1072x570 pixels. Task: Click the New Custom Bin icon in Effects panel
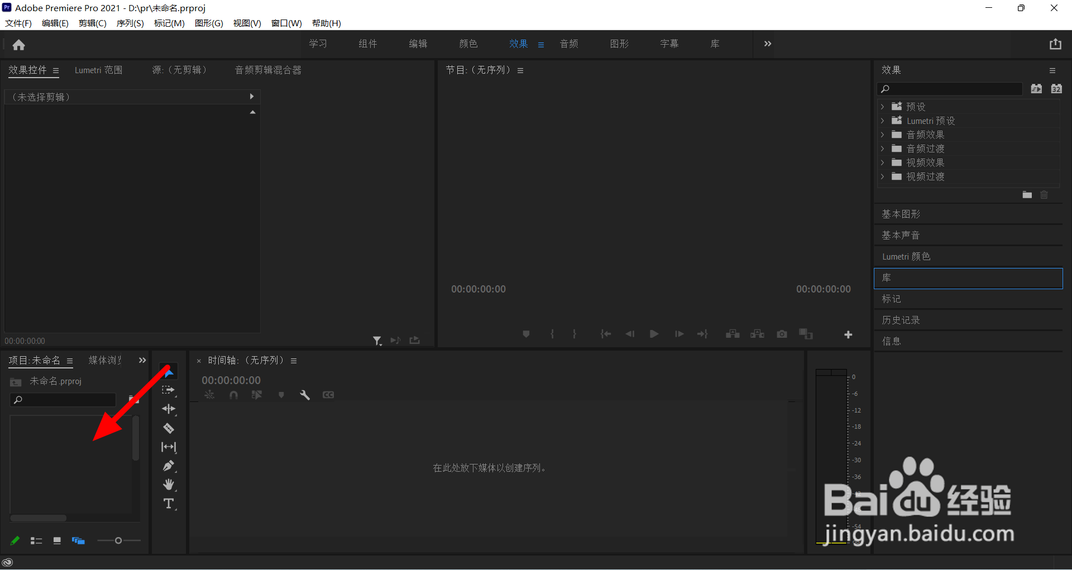1027,195
